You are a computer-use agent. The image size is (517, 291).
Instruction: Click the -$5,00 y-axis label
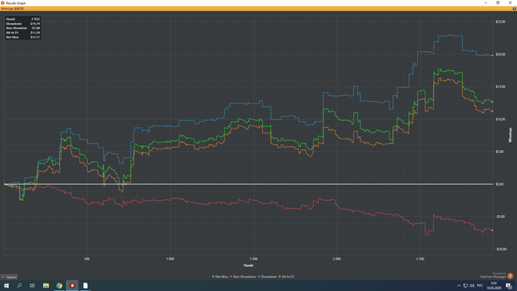pyautogui.click(x=500, y=216)
